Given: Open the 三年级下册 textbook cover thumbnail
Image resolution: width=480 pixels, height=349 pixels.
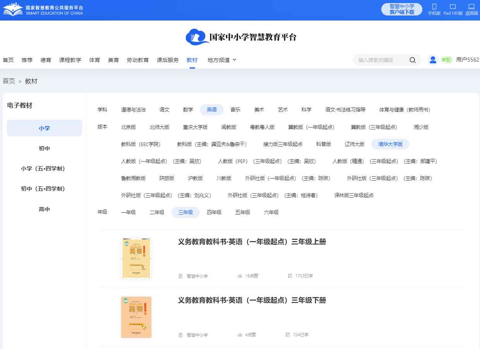Looking at the screenshot, I should coord(136,317).
